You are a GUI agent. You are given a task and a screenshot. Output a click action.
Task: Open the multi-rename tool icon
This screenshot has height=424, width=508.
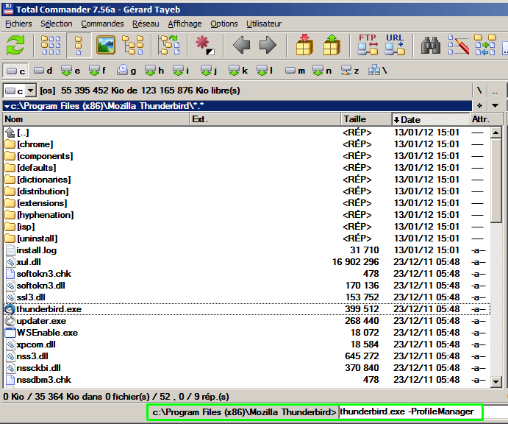click(x=459, y=45)
